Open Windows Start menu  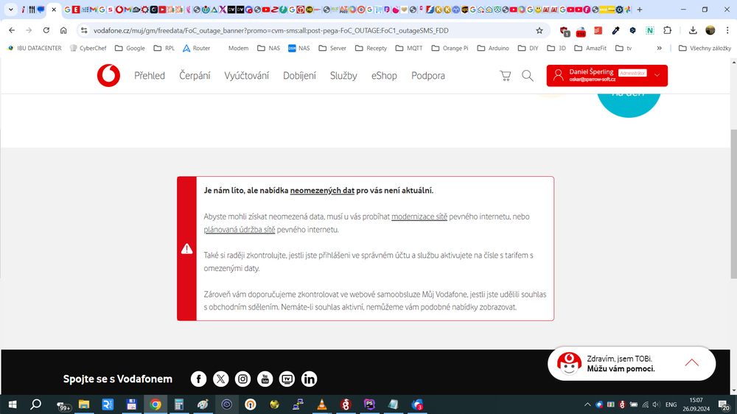13,404
